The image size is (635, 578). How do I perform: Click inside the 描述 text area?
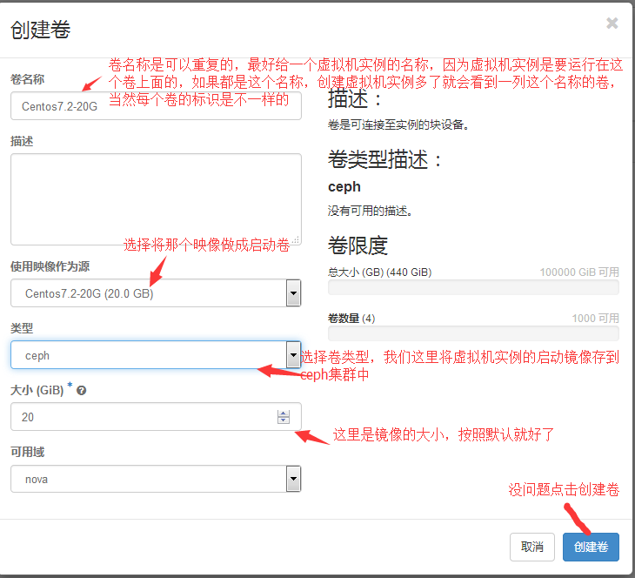coord(156,199)
